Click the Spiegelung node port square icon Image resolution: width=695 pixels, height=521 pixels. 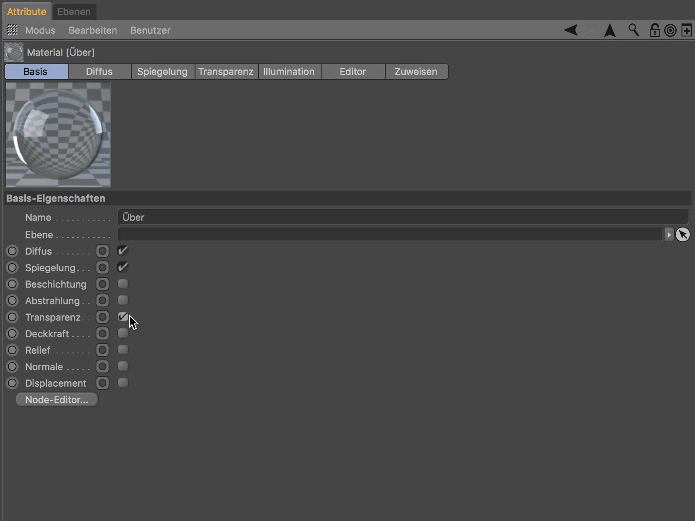coord(103,267)
